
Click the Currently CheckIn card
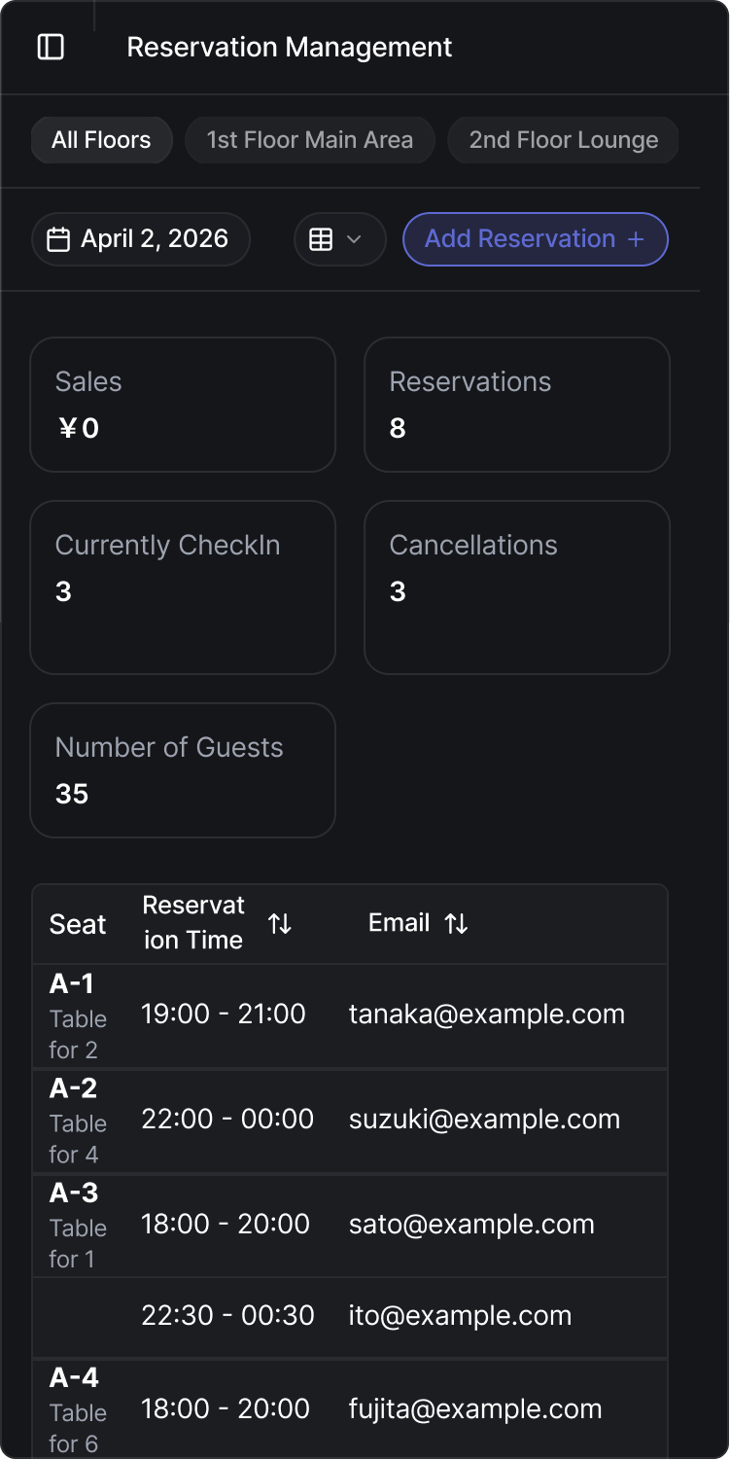click(x=183, y=588)
